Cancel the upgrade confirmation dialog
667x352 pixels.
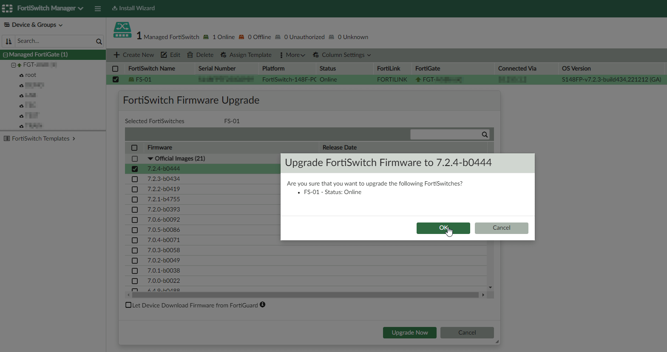coord(502,228)
